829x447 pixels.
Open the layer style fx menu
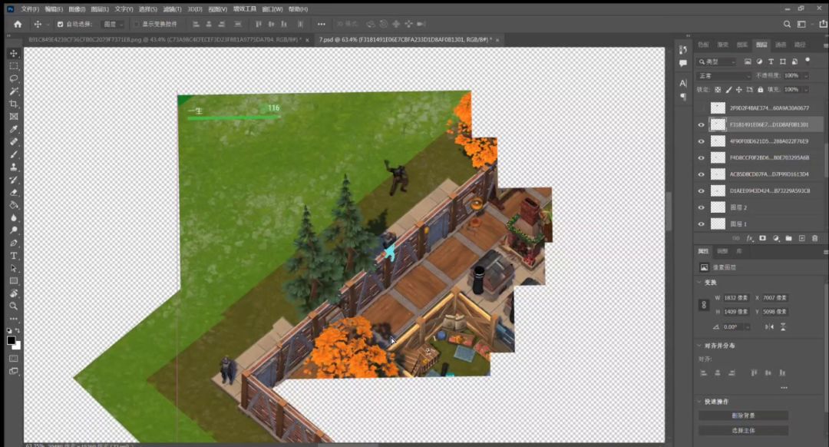point(750,238)
